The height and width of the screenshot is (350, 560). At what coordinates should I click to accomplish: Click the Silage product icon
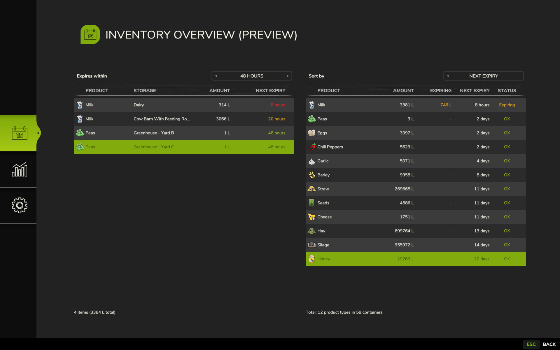311,245
